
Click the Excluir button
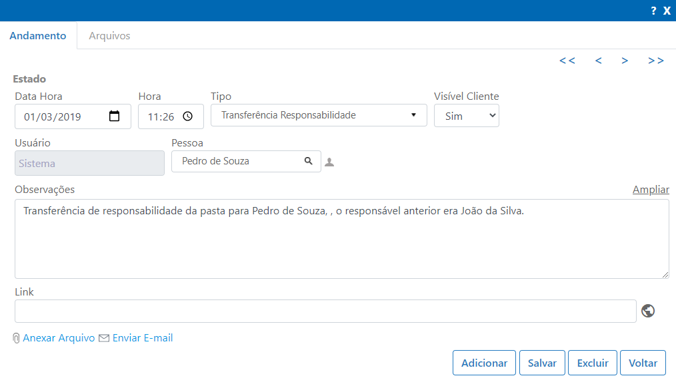click(593, 363)
